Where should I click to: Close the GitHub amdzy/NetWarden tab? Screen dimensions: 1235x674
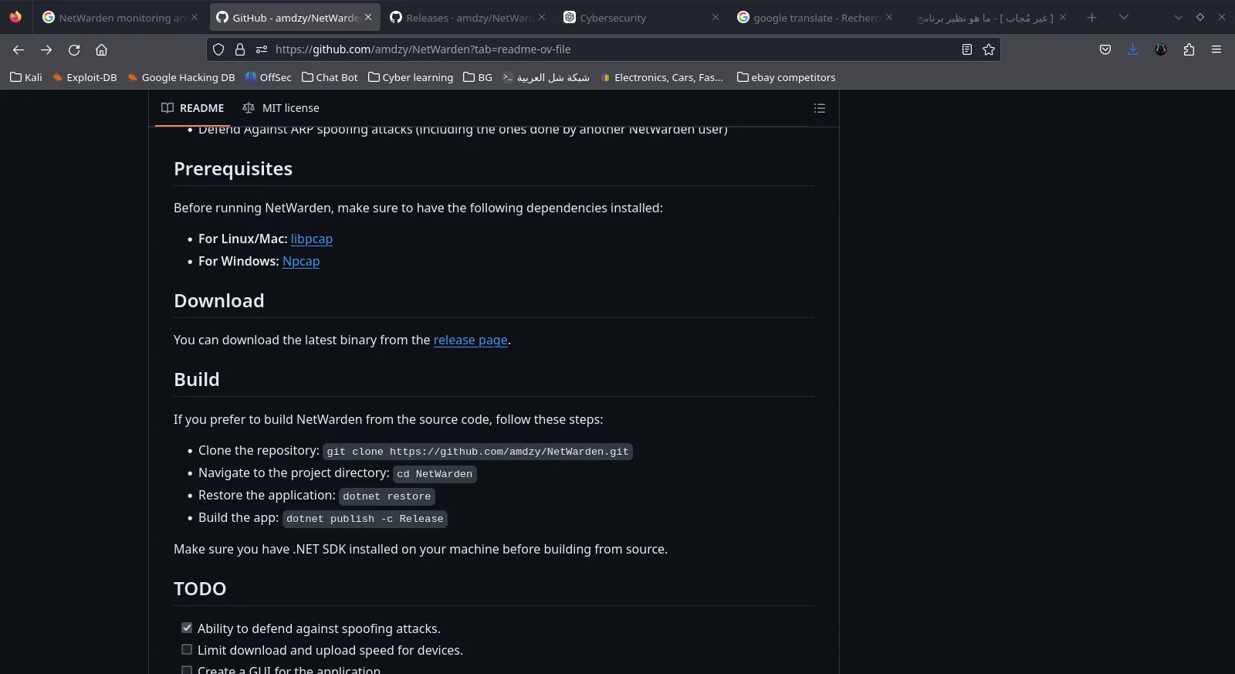368,17
